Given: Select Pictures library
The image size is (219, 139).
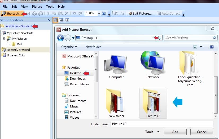Looking at the screenshot, I should click(x=75, y=112).
